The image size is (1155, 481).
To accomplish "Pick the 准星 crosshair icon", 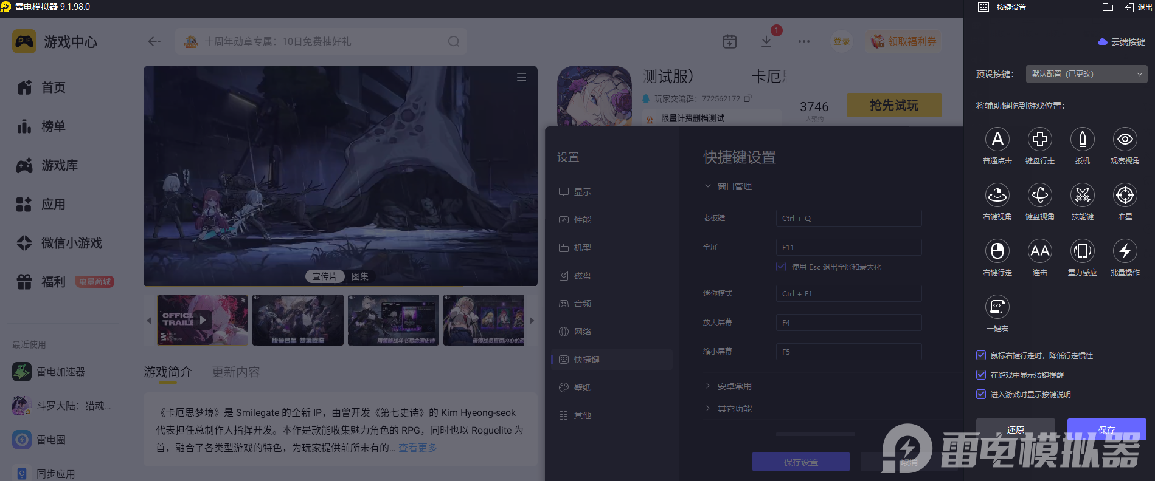I will 1125,196.
